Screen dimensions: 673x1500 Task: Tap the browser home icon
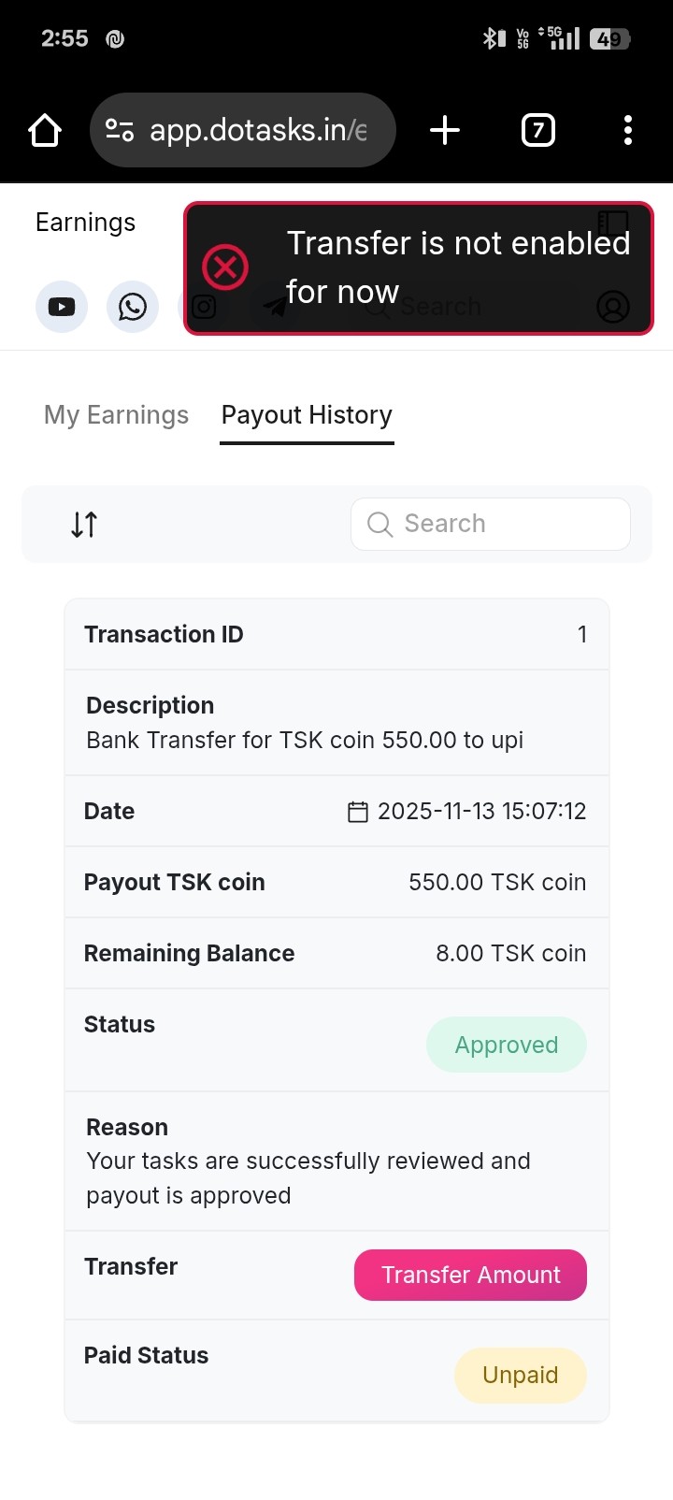[x=45, y=130]
